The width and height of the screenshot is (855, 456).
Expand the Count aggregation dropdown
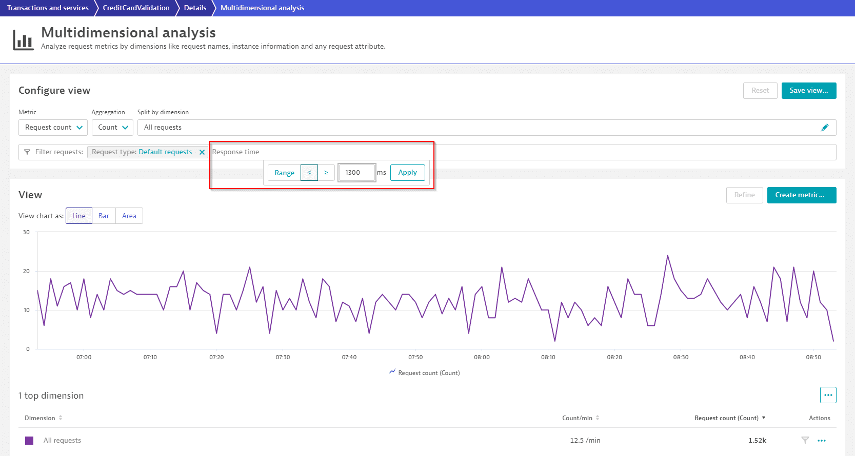112,128
